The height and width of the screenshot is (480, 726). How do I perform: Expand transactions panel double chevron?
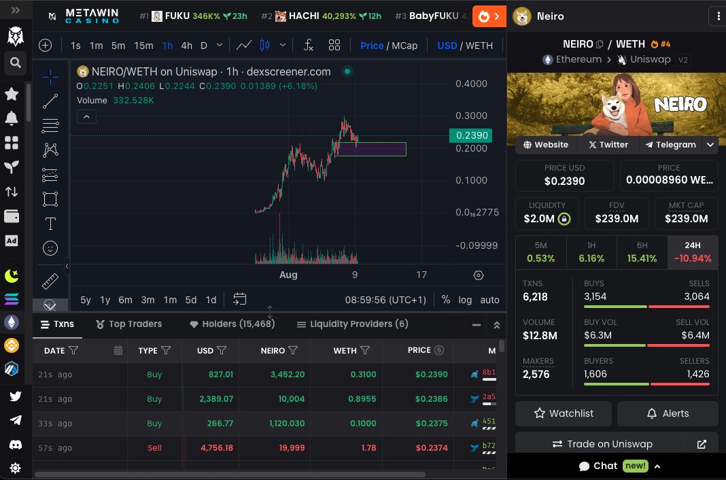point(497,325)
